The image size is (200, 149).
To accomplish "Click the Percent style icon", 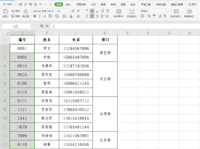I will [149, 16].
